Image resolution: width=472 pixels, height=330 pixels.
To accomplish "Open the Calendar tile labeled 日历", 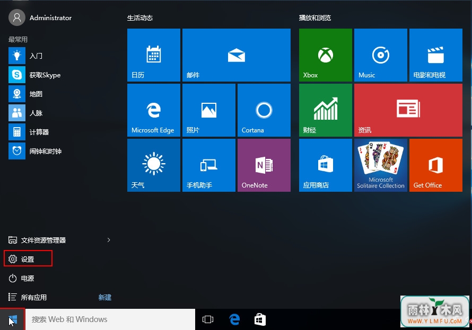I will click(153, 55).
